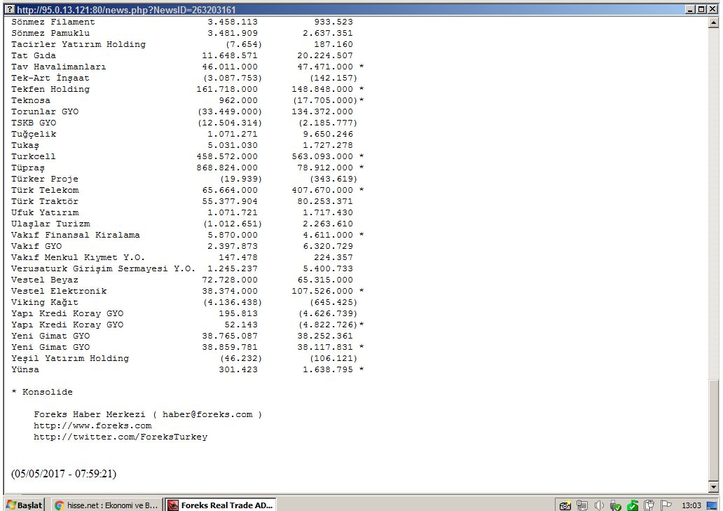Click the Yeni Gimat value 38.859.781
Screen dimensions: 723x511
(x=230, y=347)
